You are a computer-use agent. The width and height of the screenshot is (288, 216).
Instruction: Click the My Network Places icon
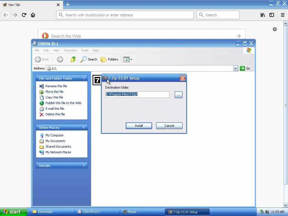42,152
